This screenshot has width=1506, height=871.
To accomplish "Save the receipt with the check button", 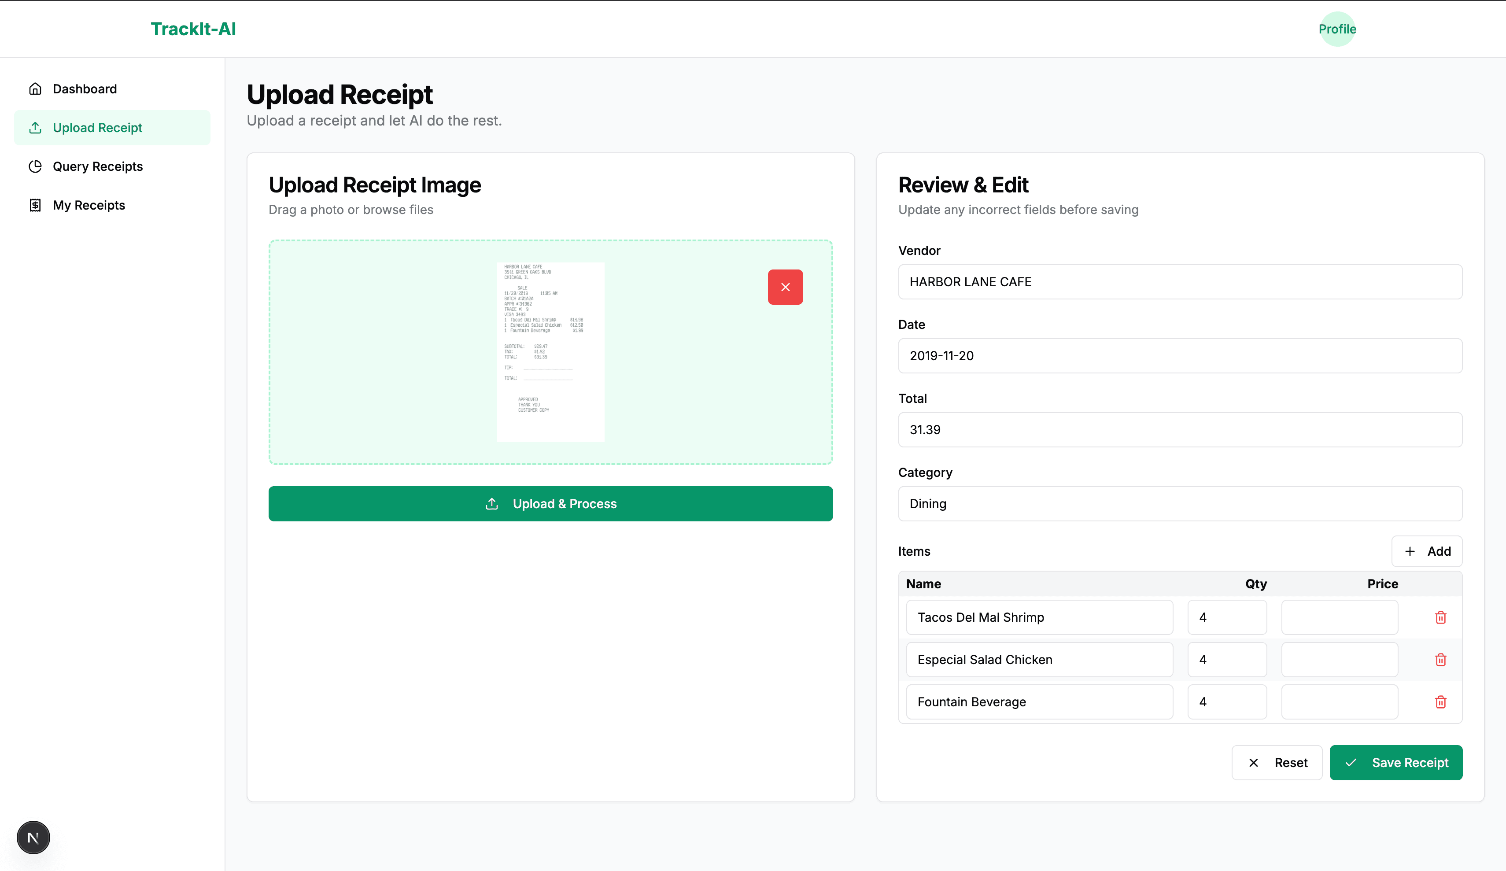I will [1396, 762].
